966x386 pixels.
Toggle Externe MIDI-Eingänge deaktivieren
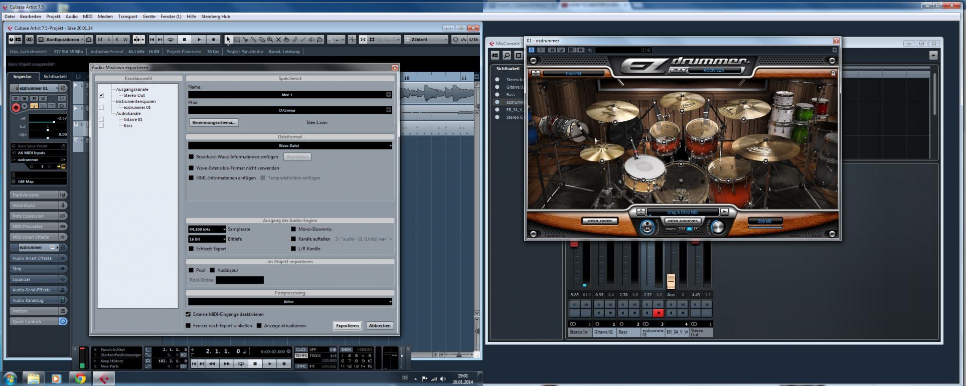[x=188, y=314]
